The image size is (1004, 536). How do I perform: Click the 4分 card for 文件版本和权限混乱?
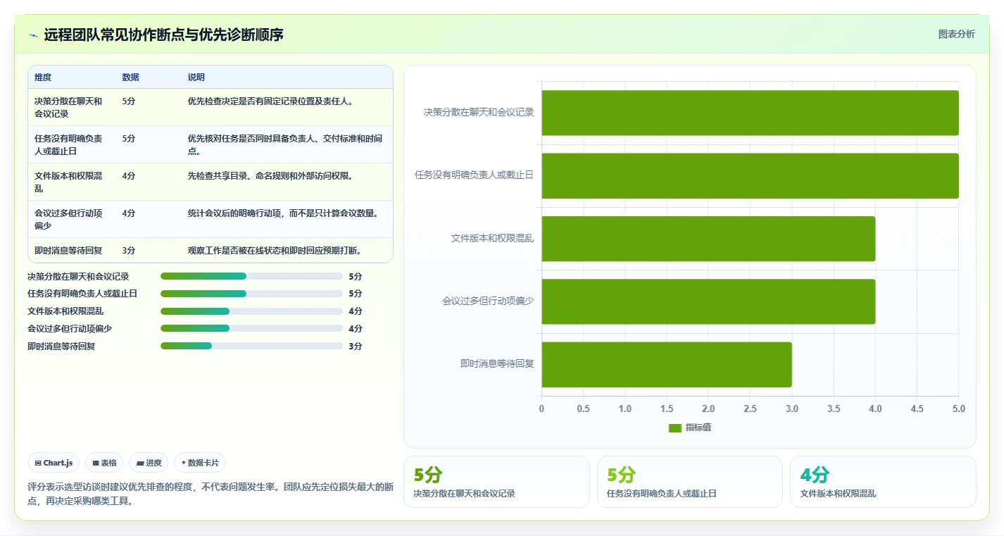pos(883,482)
